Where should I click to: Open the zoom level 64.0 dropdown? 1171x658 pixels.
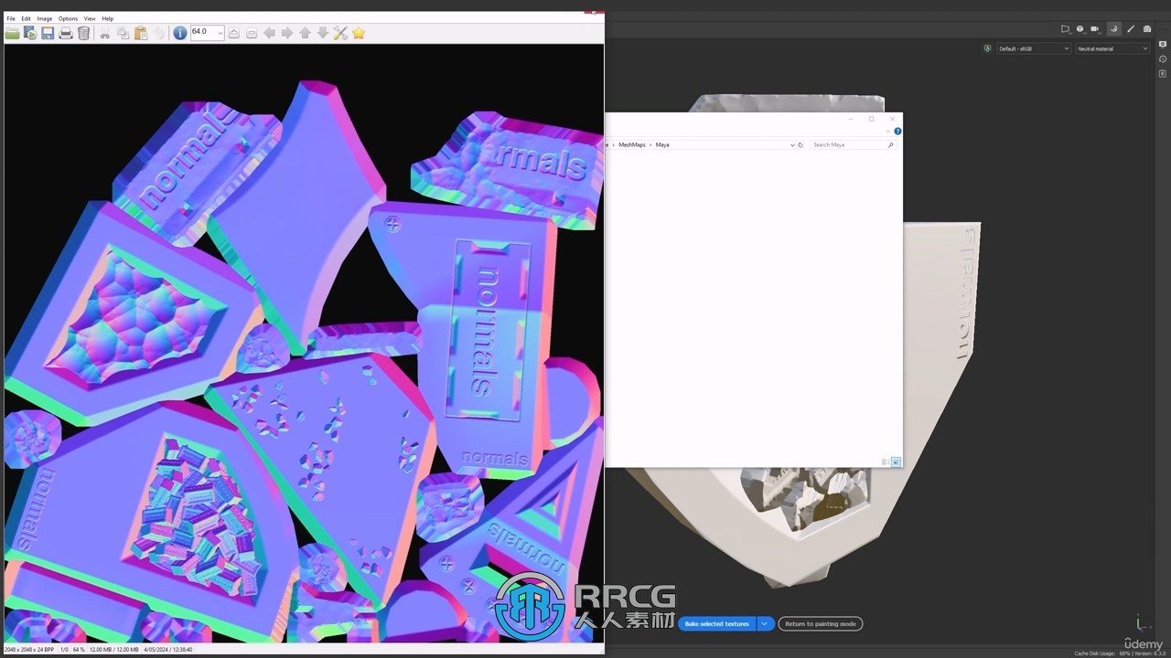[x=220, y=32]
